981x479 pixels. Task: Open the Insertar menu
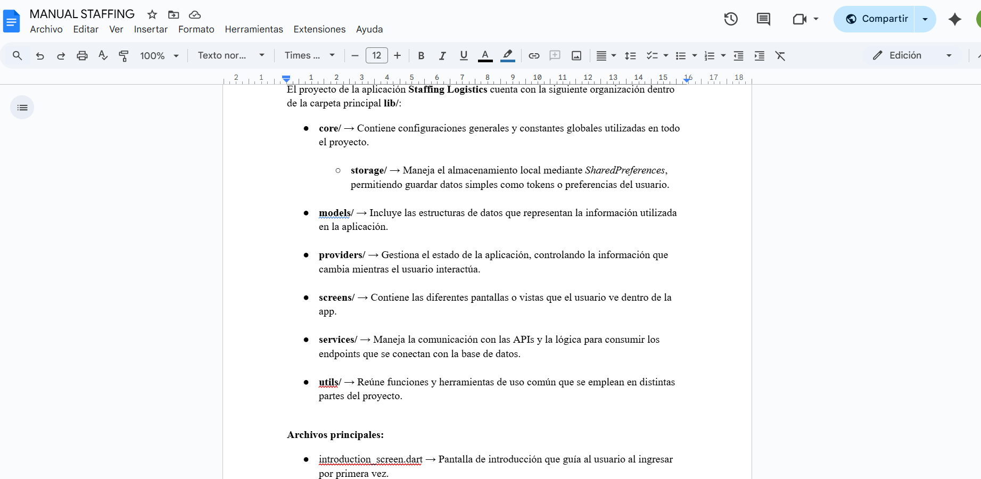pyautogui.click(x=151, y=29)
